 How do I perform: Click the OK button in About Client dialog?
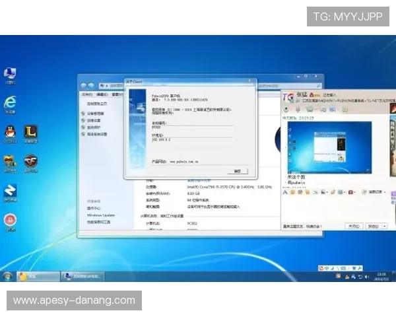[x=236, y=170]
